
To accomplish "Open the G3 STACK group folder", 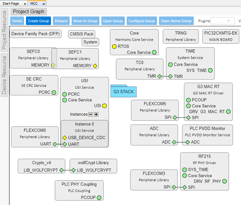I will 123,92.
